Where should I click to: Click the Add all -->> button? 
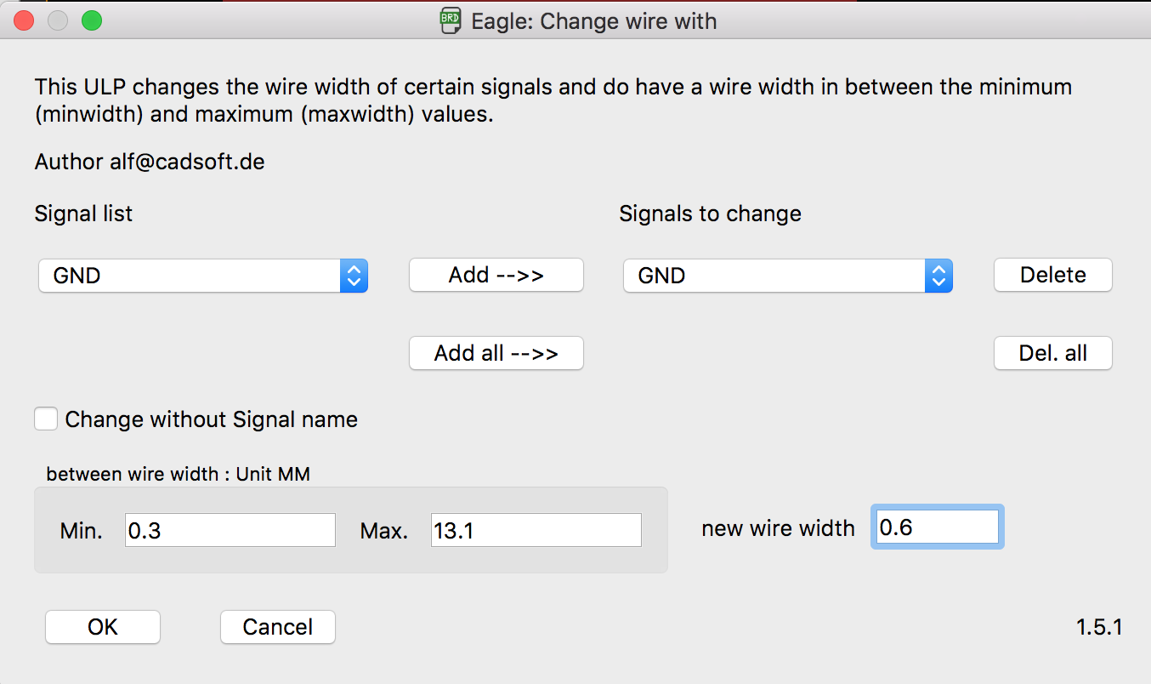point(496,353)
